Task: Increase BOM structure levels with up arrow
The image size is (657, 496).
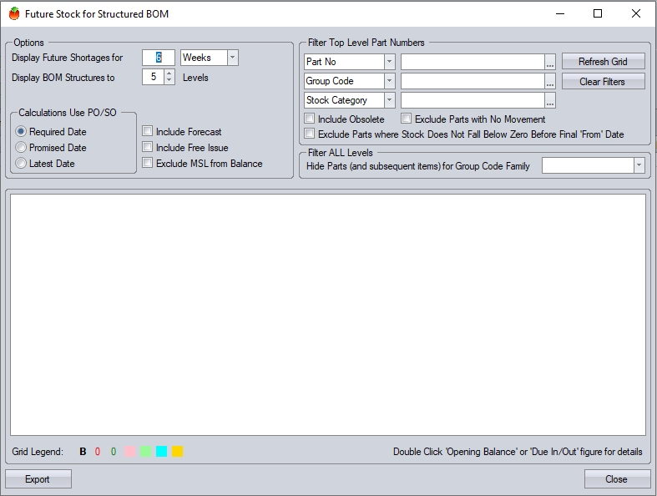Action: 169,73
